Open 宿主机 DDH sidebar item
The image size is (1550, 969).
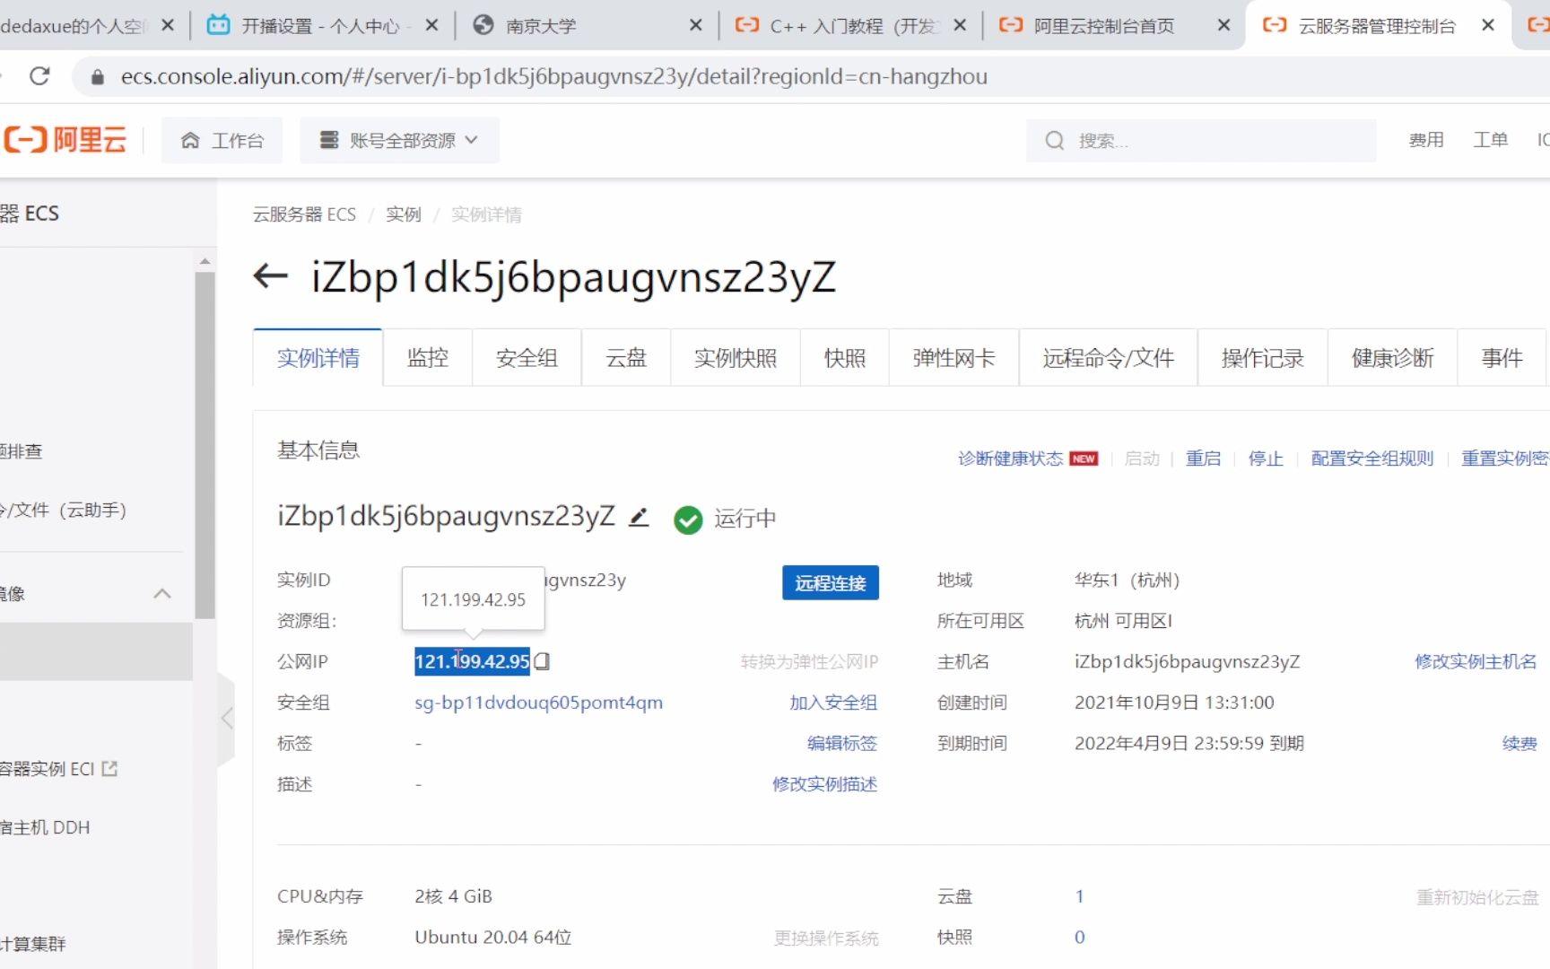45,827
